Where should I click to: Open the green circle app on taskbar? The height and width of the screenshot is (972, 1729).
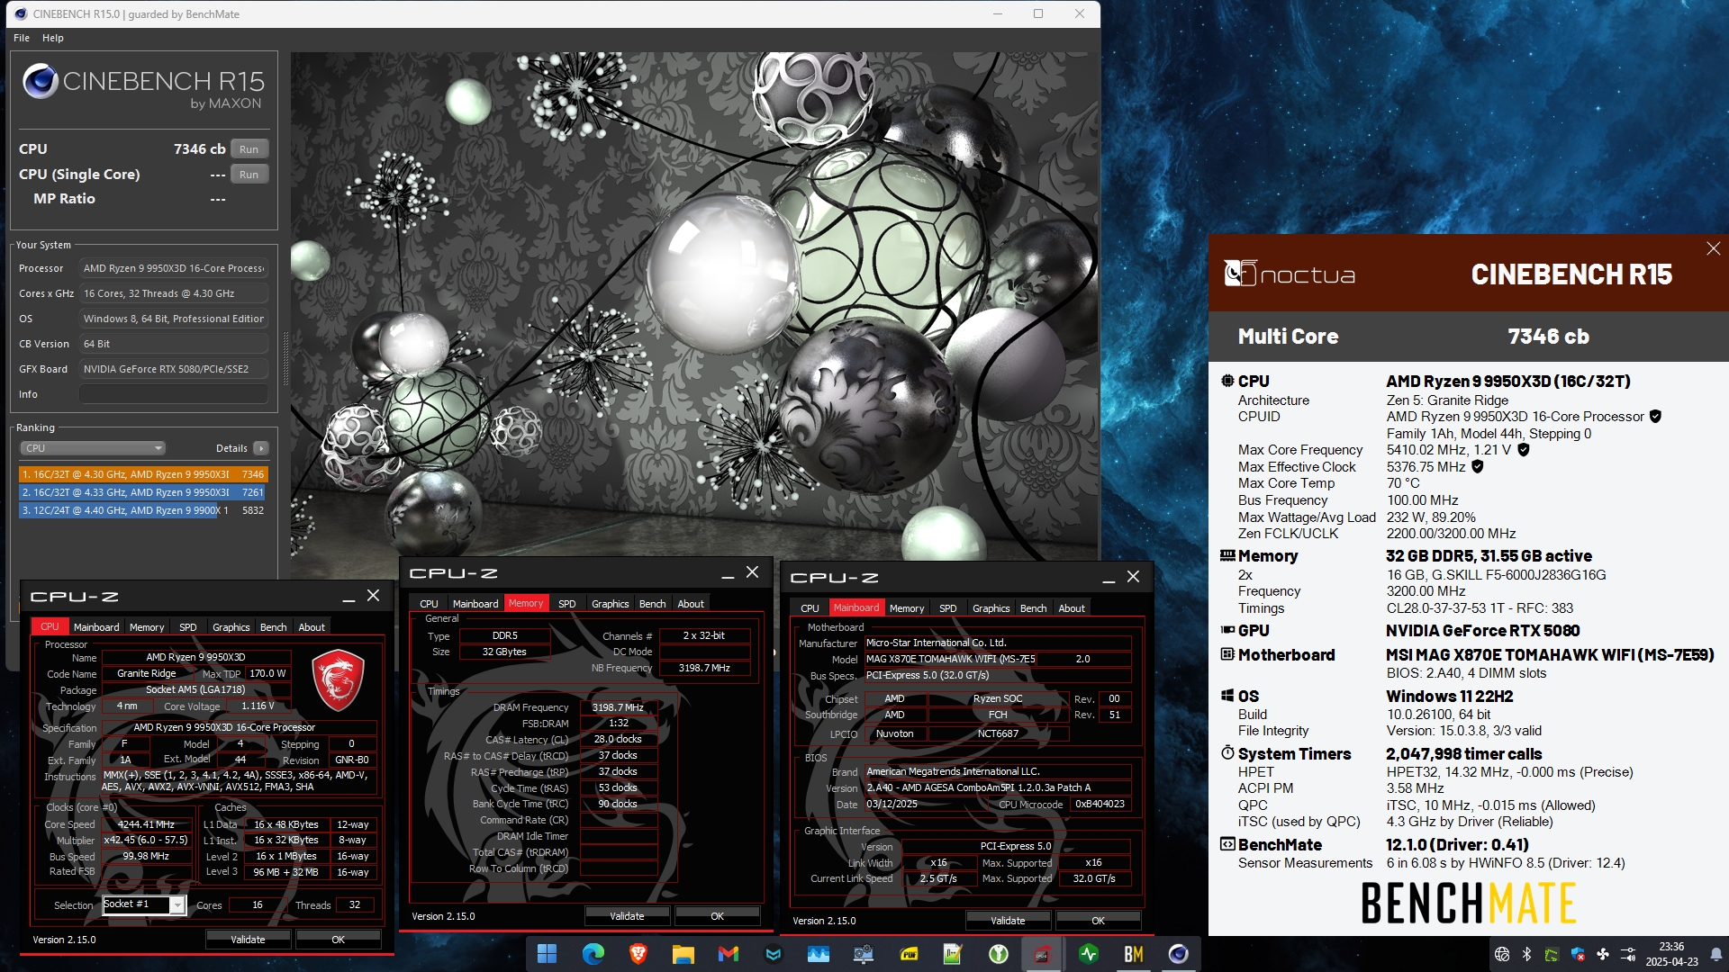point(998,954)
